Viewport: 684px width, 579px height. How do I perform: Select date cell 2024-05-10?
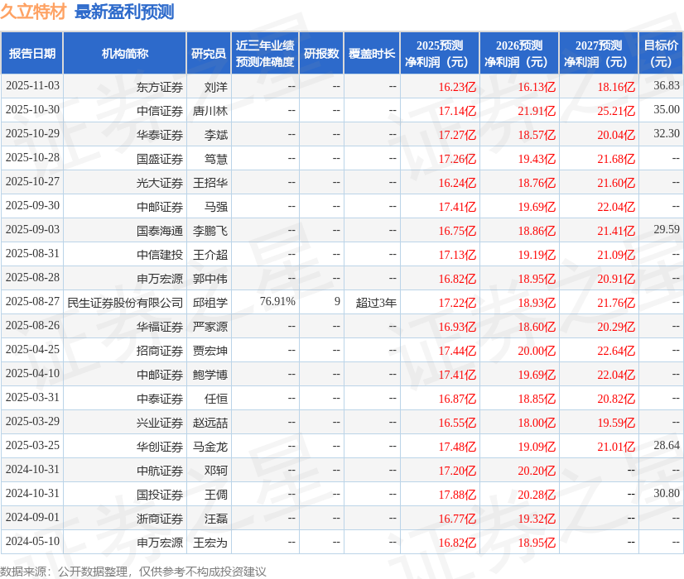click(x=36, y=542)
